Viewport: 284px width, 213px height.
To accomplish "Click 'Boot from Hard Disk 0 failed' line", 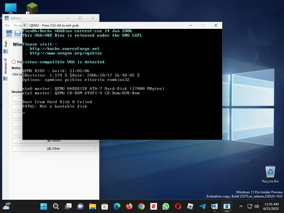I will point(57,102).
